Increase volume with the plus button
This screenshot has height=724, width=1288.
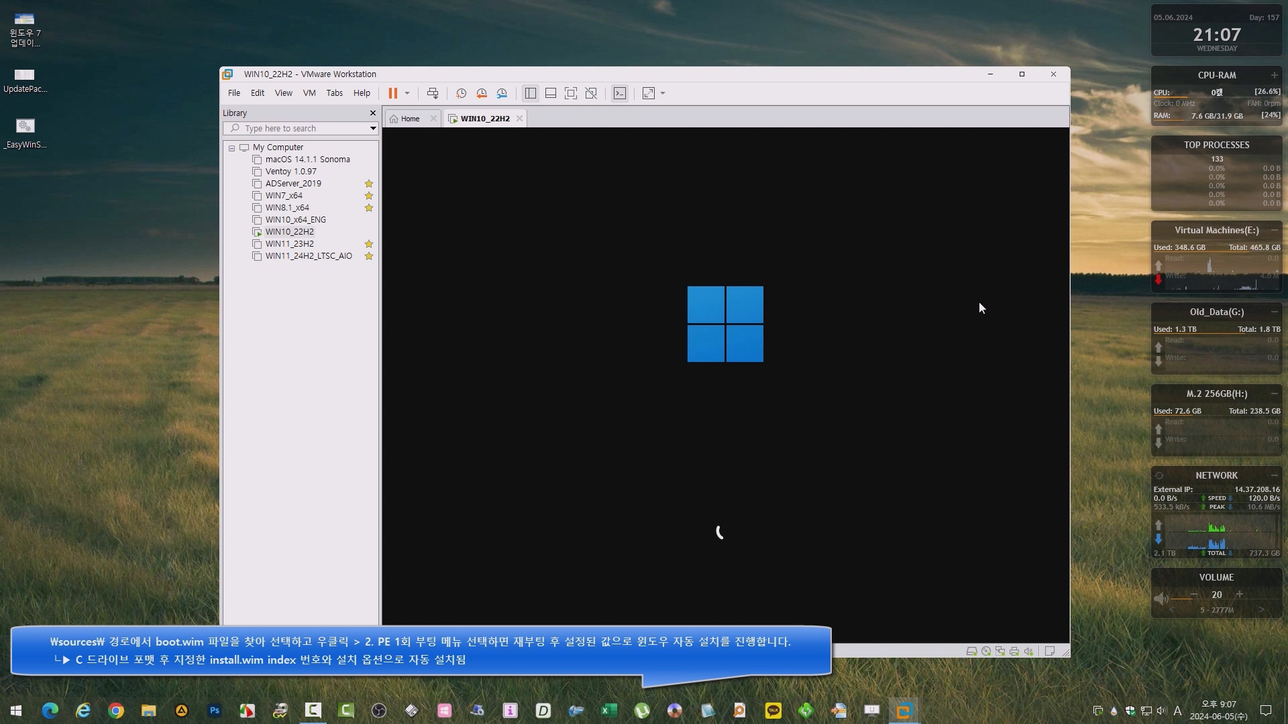1240,595
